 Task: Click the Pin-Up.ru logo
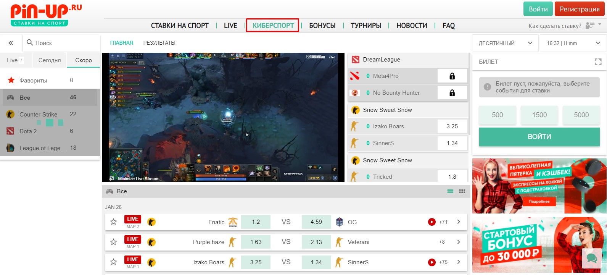pos(46,15)
